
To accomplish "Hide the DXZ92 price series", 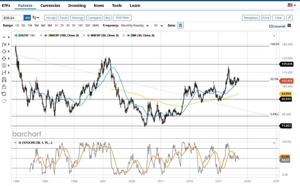I will point(16,35).
